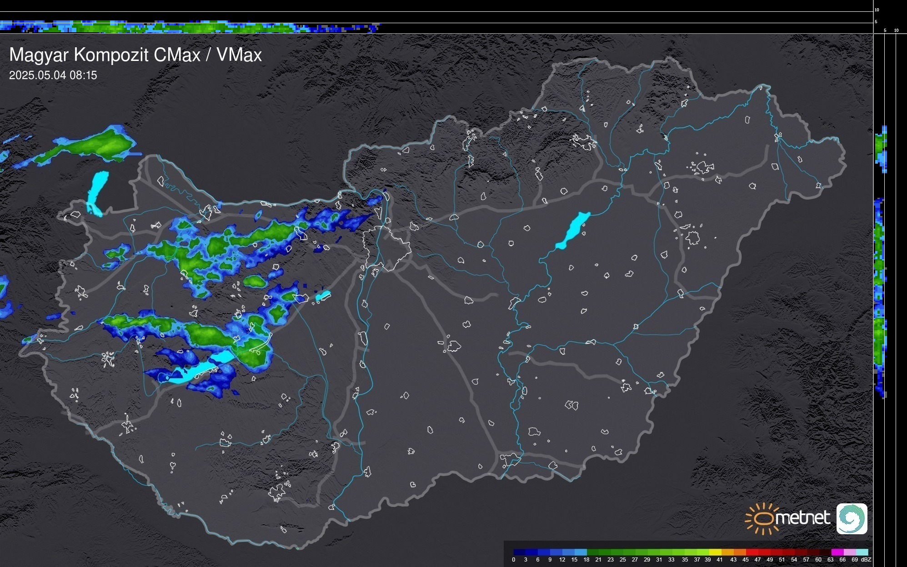Click the metnet wordmark text

[803, 518]
